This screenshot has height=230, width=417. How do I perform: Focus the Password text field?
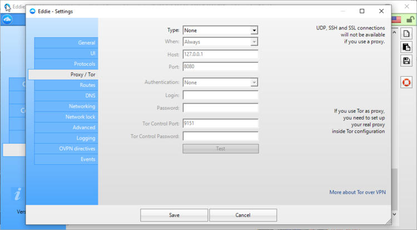point(221,108)
